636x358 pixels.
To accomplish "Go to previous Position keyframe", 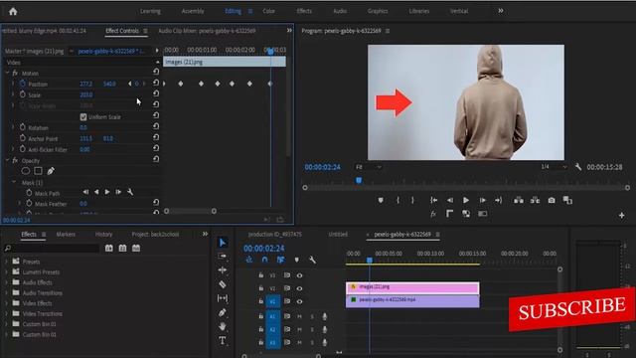I will 130,84.
